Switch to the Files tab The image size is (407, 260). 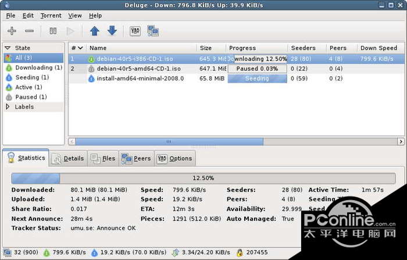[x=103, y=158]
